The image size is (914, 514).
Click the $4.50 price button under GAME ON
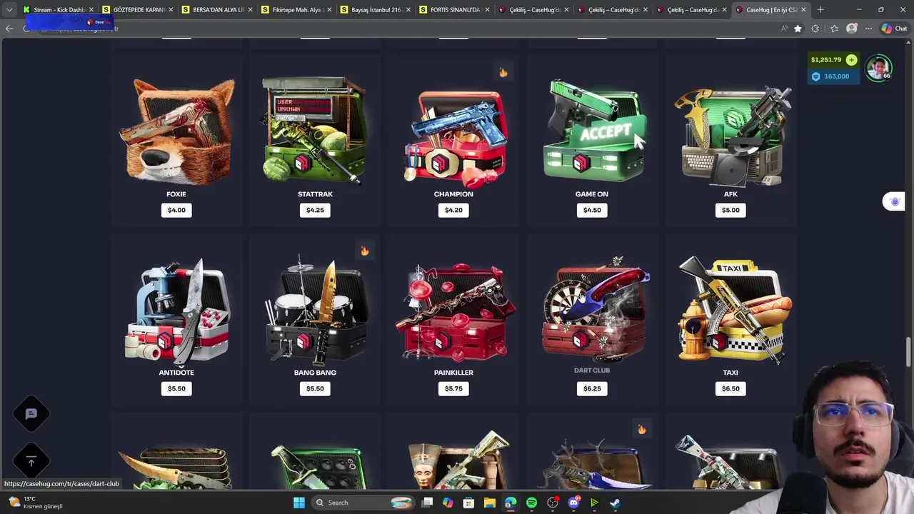click(592, 210)
